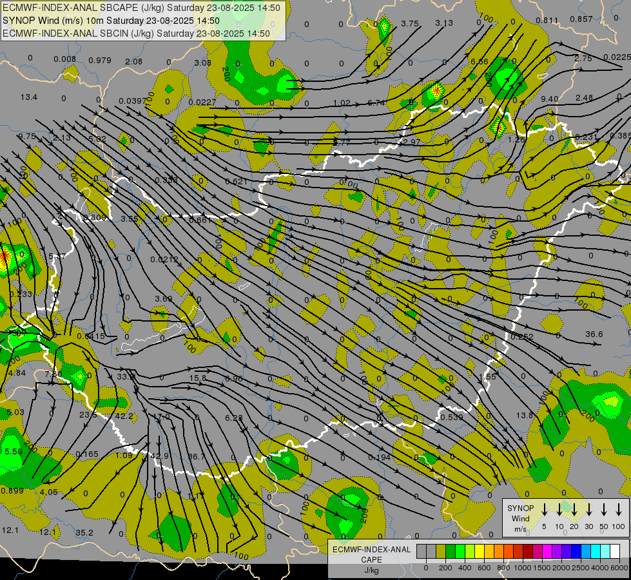This screenshot has height=580, width=631.
Task: Pick the dark red CAPE swatch at 1000
Action: pyautogui.click(x=528, y=552)
